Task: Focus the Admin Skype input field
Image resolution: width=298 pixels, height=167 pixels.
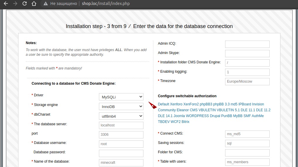Action: (247, 53)
